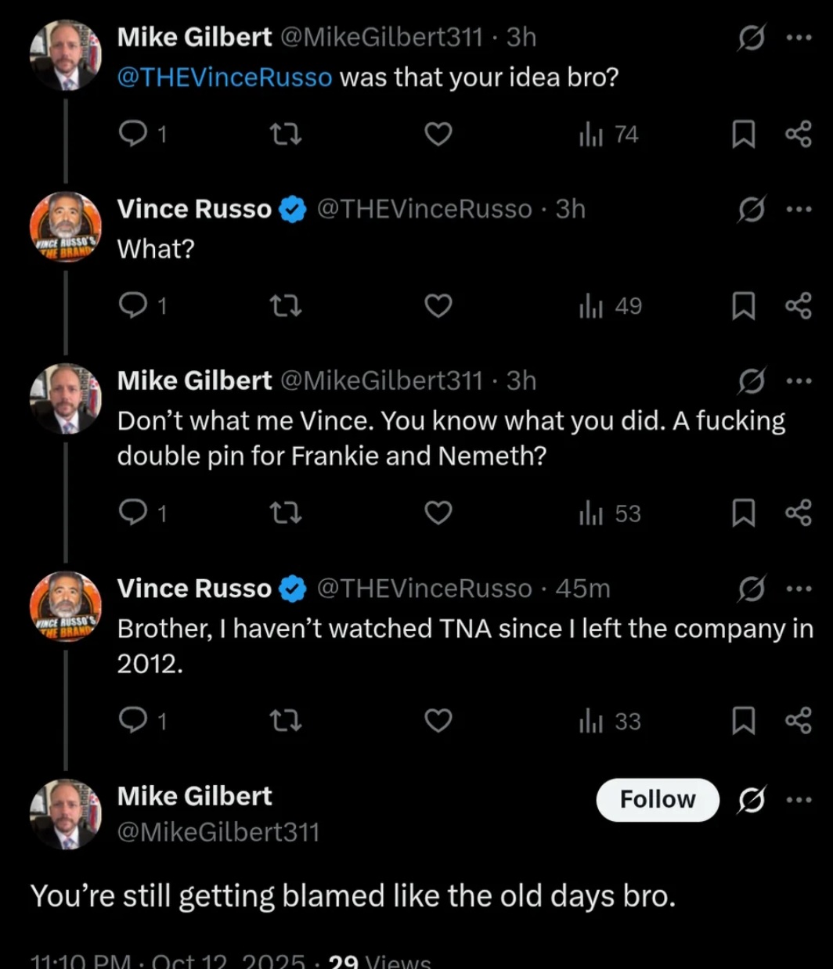This screenshot has width=833, height=969.
Task: Reply to the Brother TNA 2012 tweet
Action: (x=132, y=721)
